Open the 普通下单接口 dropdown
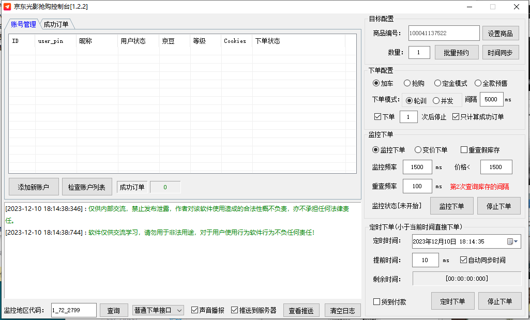Screen dimensions: 530x320 pos(158,310)
